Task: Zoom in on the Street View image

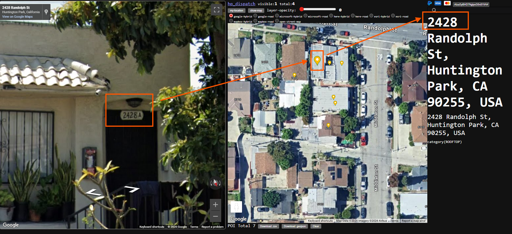Action: [216, 205]
